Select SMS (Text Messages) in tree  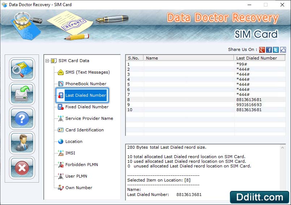[87, 72]
